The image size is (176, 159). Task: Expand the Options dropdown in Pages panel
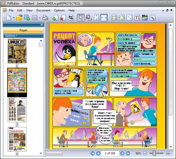coord(11,36)
